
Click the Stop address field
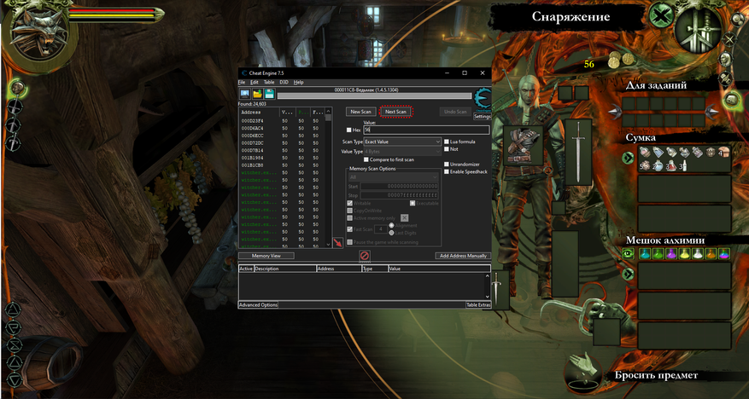[x=400, y=195]
